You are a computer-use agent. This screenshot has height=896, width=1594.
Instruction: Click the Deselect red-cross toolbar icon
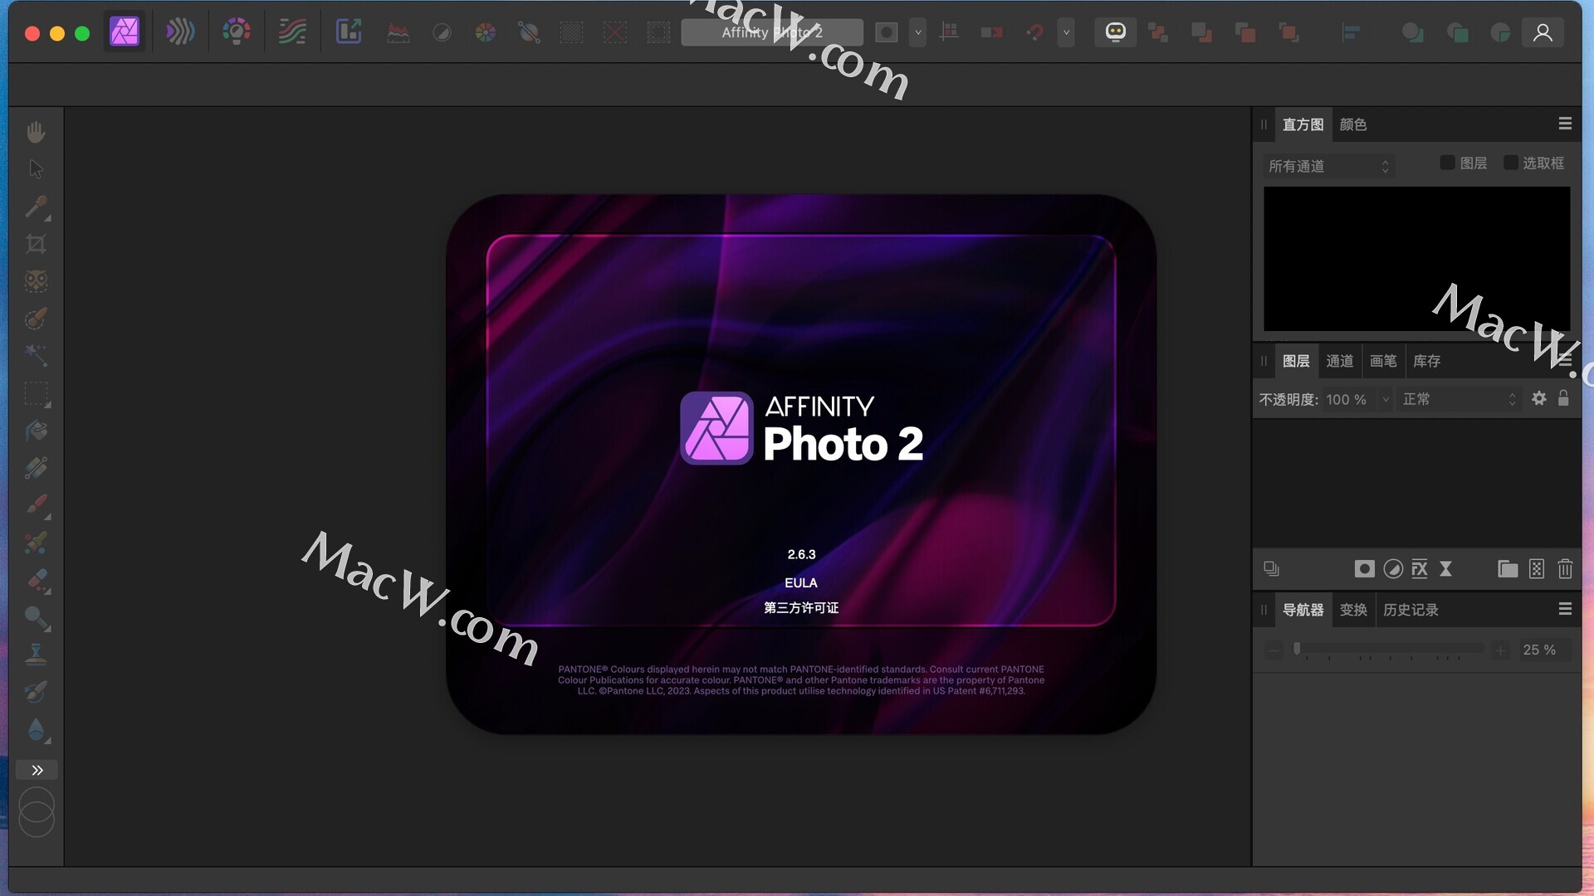(615, 33)
